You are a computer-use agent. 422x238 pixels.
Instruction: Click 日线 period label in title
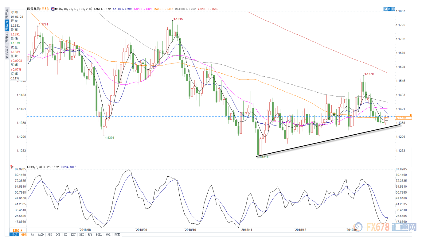45,9
